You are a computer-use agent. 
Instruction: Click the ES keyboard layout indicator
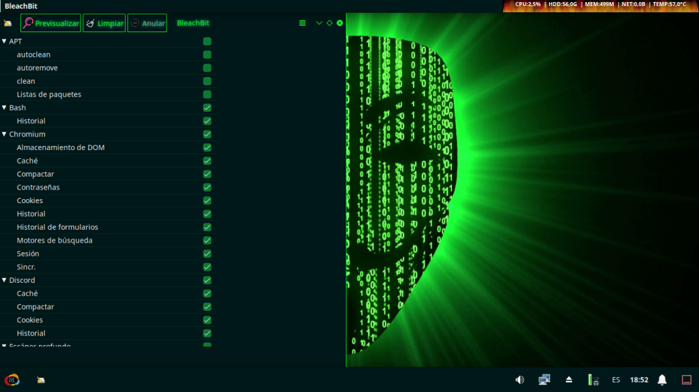pos(616,380)
